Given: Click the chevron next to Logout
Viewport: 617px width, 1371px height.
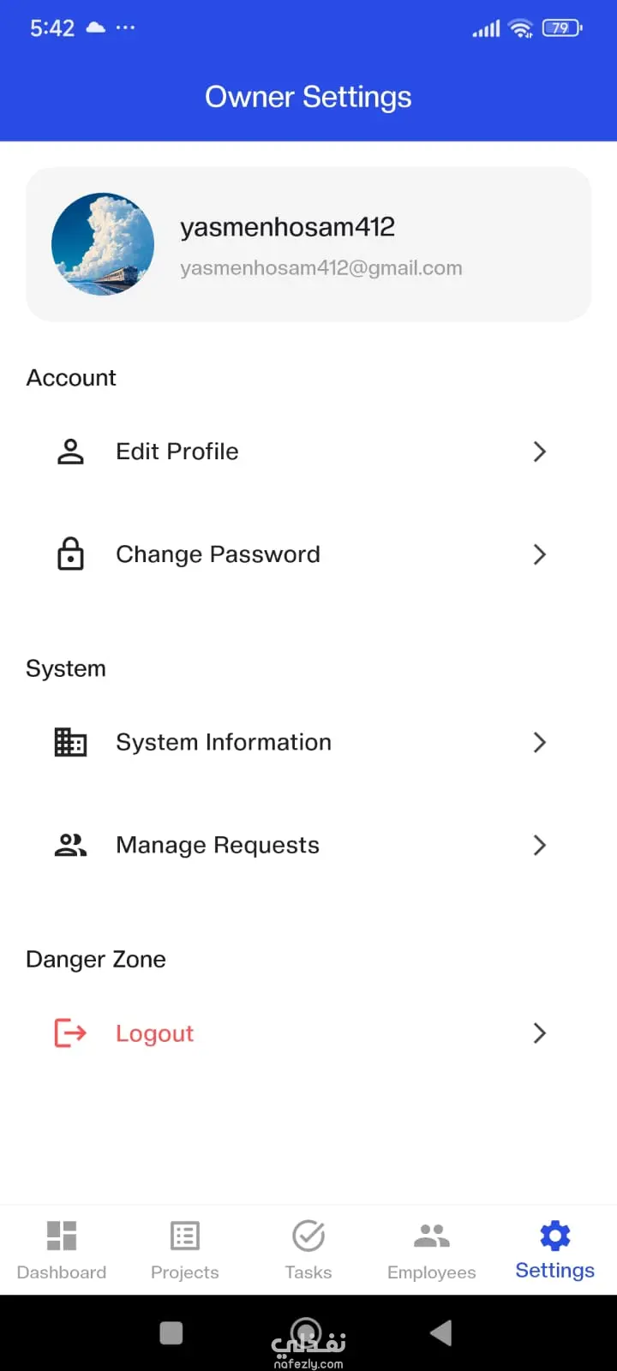Looking at the screenshot, I should (x=540, y=1033).
